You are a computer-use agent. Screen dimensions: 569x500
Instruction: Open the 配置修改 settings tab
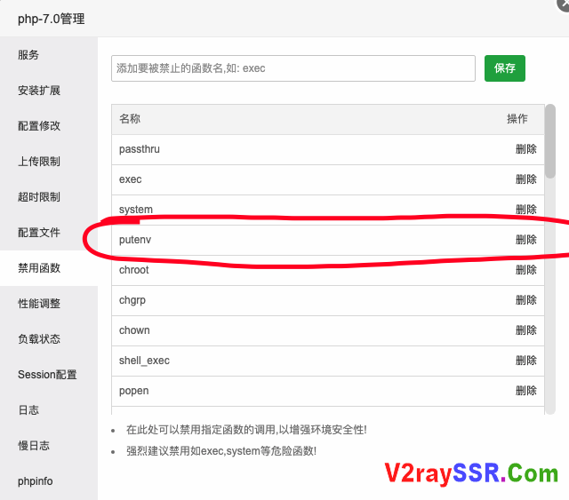[x=39, y=126]
